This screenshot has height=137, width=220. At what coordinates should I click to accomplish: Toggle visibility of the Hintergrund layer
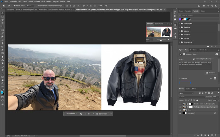pos(180,113)
